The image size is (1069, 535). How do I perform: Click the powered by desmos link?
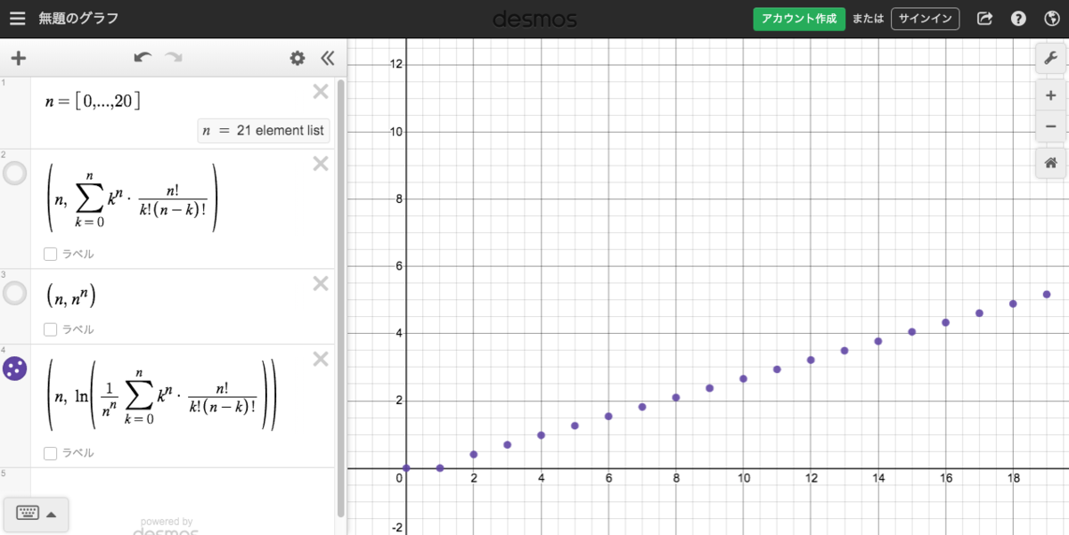tap(167, 527)
